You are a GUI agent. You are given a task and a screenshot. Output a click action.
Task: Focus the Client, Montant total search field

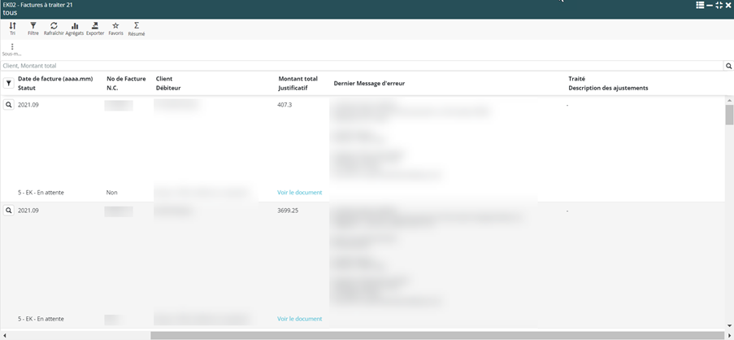[358, 66]
